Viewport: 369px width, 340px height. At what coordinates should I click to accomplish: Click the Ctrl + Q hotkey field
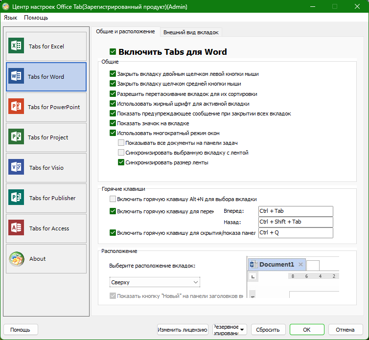[296, 233]
